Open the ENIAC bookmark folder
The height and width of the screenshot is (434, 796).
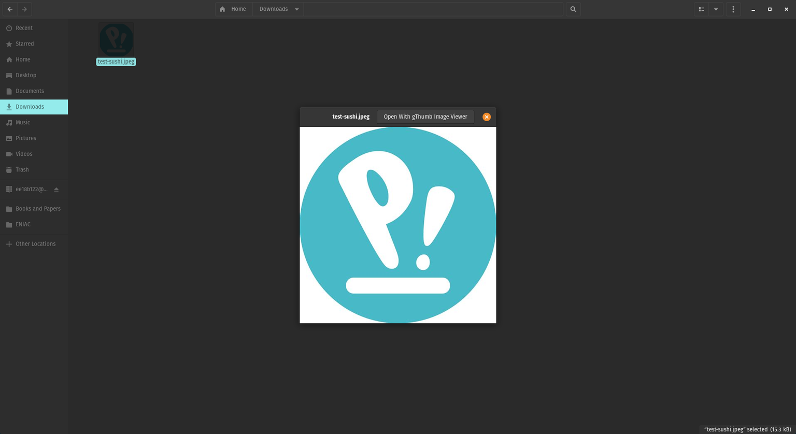pos(23,224)
